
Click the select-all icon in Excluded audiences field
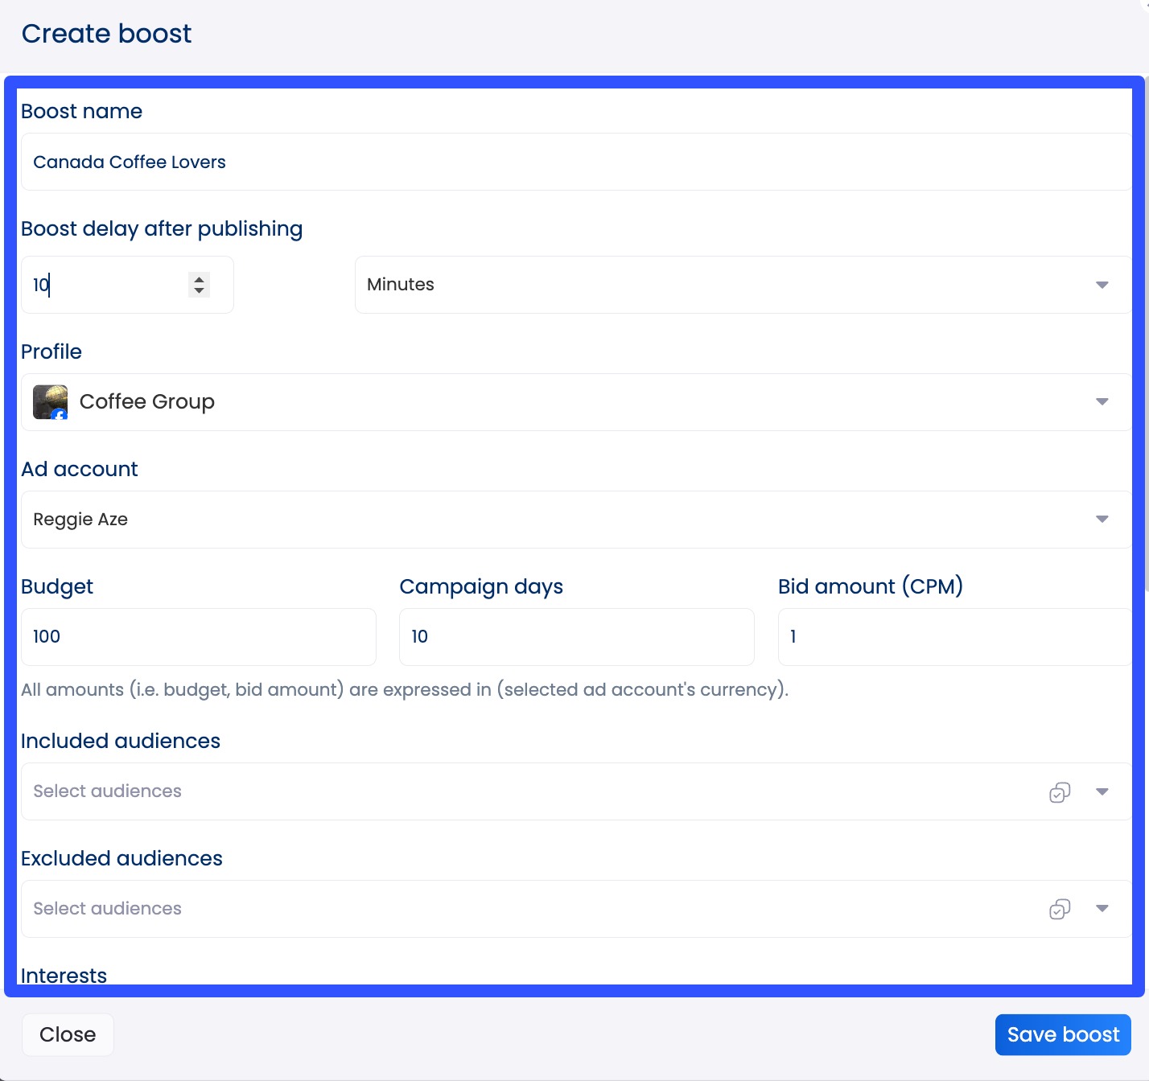[1060, 909]
